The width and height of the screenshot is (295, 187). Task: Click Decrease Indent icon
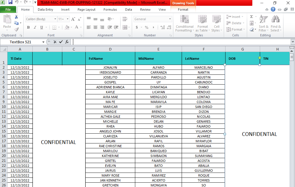tap(110, 27)
